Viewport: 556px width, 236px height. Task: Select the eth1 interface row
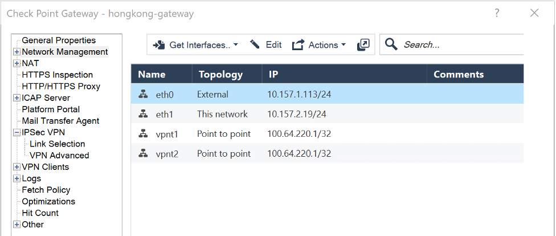pyautogui.click(x=327, y=114)
